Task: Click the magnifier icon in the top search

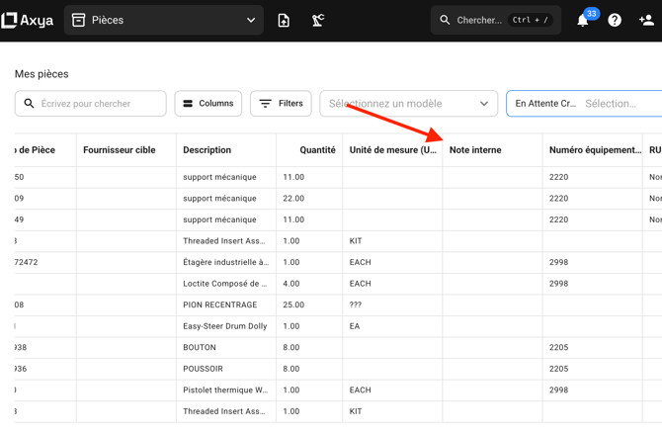Action: (x=445, y=20)
